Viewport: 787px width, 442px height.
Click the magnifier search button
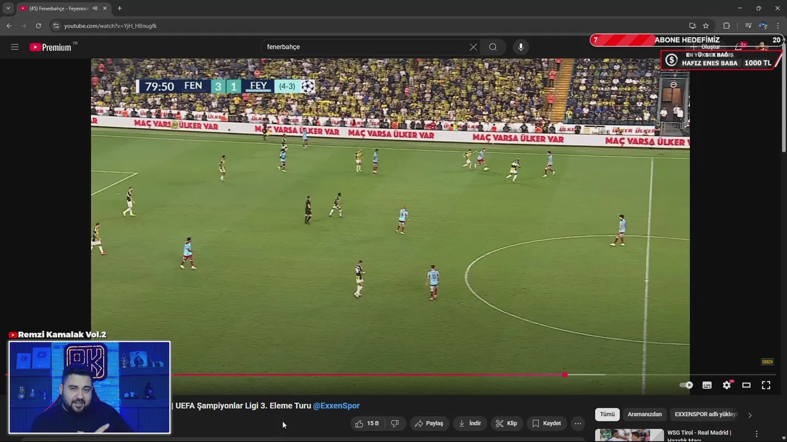coord(493,47)
